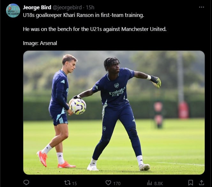Click the repost count 15
This screenshot has height=187, width=212.
point(74,183)
